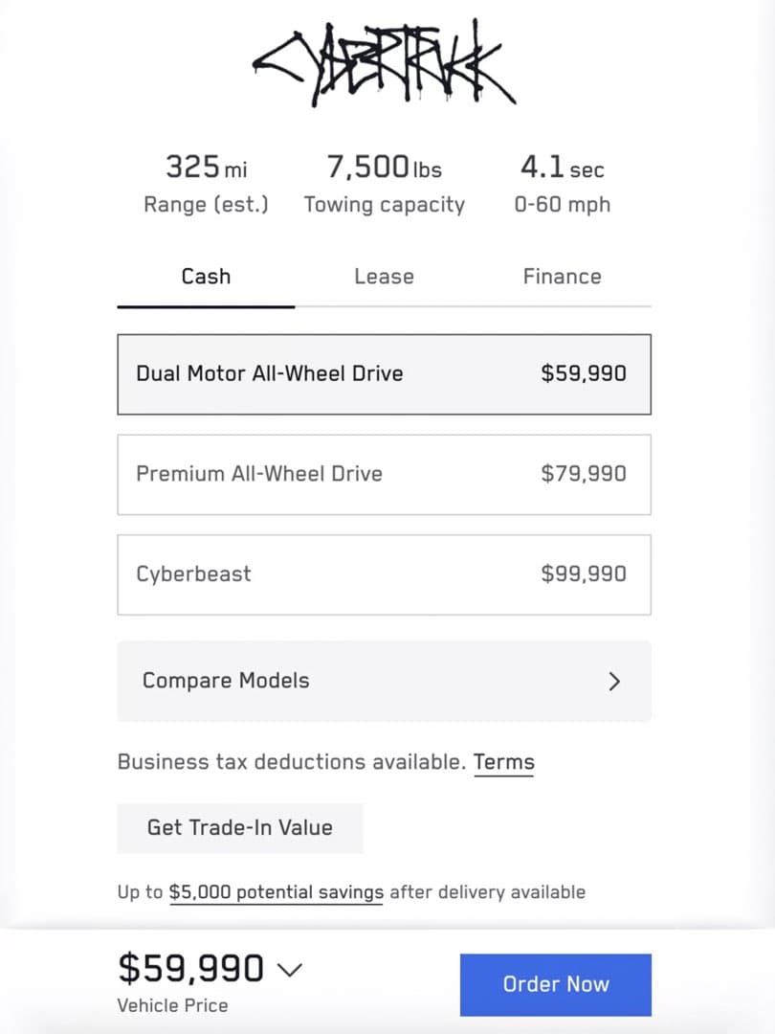Viewport: 775px width, 1034px height.
Task: Click the Vehicle Price label
Action: (x=172, y=1005)
